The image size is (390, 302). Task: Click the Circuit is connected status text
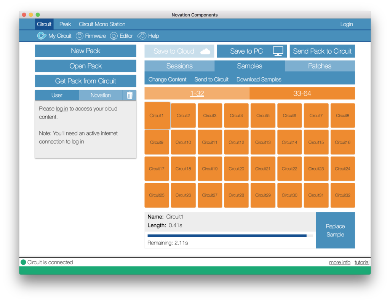coord(50,262)
